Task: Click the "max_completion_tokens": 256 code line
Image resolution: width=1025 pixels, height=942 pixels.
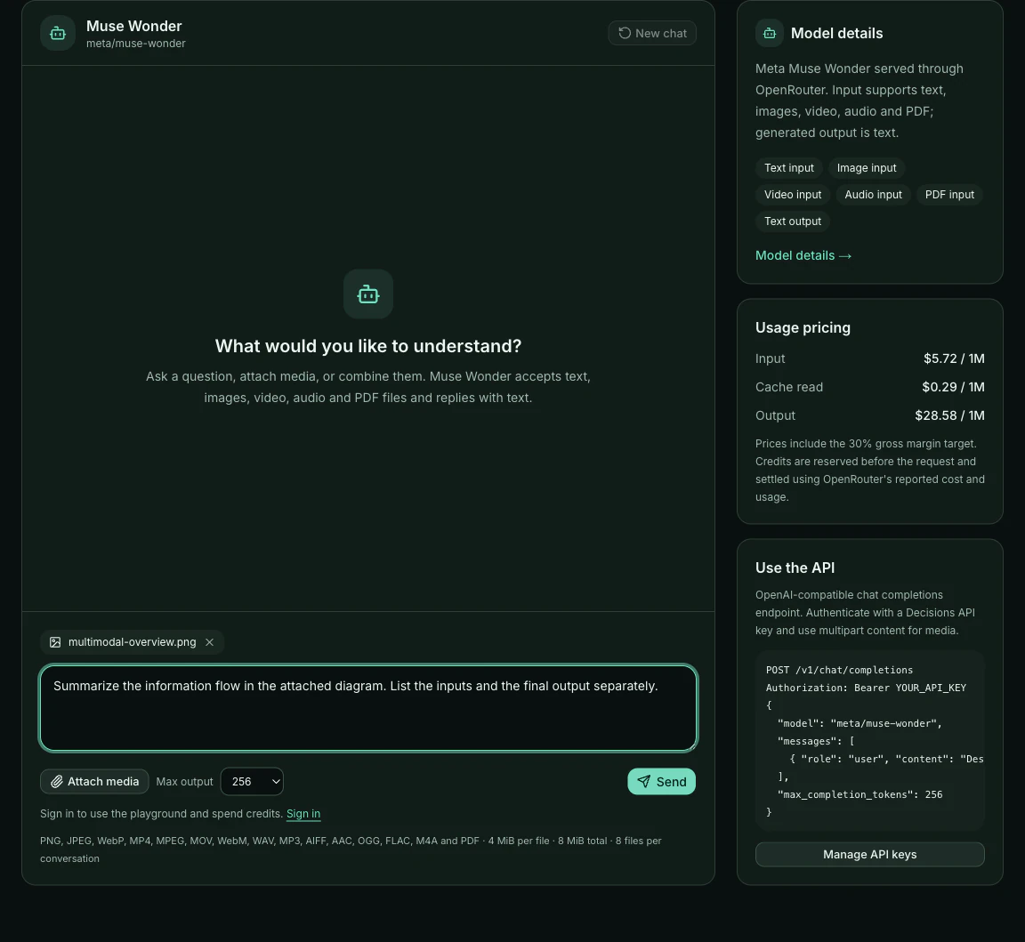Action: pos(860,795)
